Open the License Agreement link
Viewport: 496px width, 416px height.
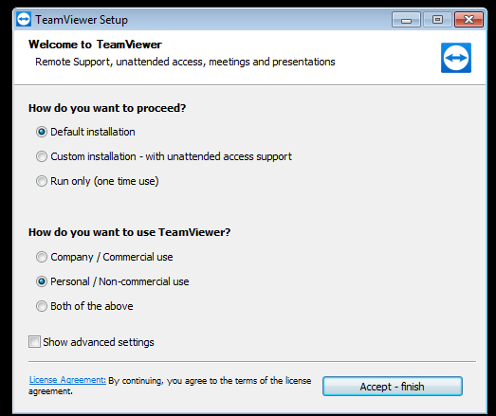pos(67,380)
